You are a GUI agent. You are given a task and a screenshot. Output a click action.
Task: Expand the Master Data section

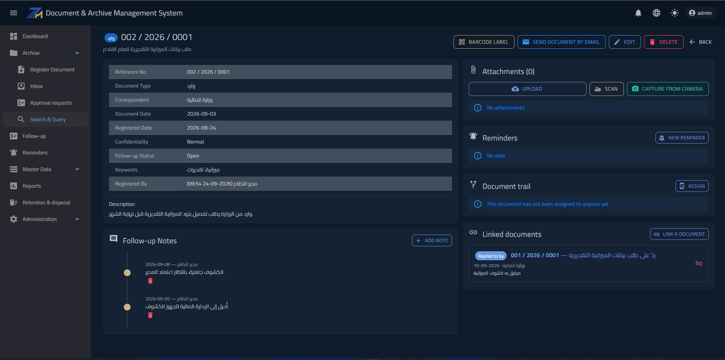coord(45,169)
